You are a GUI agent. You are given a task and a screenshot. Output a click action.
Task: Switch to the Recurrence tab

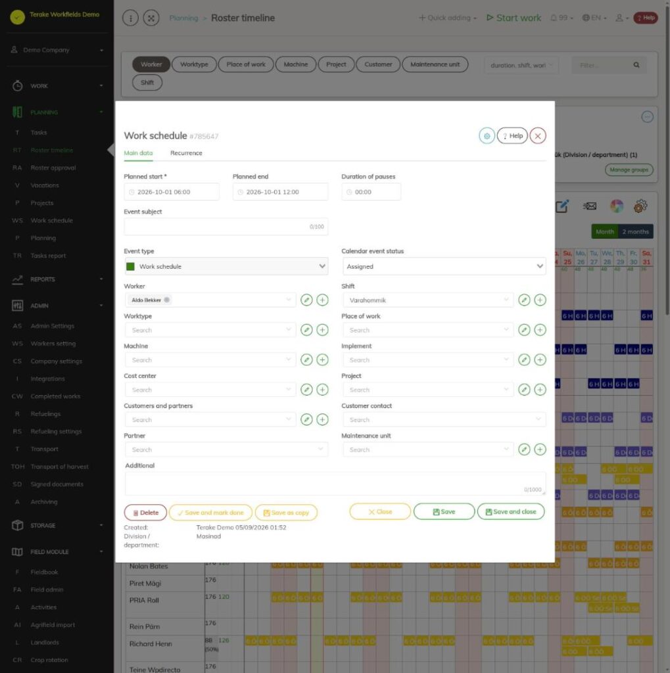point(186,152)
